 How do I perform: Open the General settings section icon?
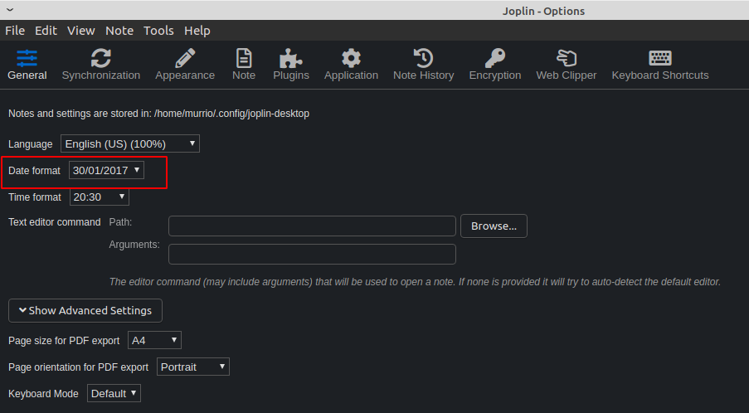click(x=27, y=58)
